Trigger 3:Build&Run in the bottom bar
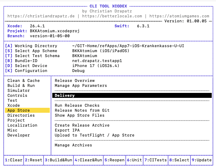The width and height of the screenshot is (216, 167). click(x=59, y=160)
